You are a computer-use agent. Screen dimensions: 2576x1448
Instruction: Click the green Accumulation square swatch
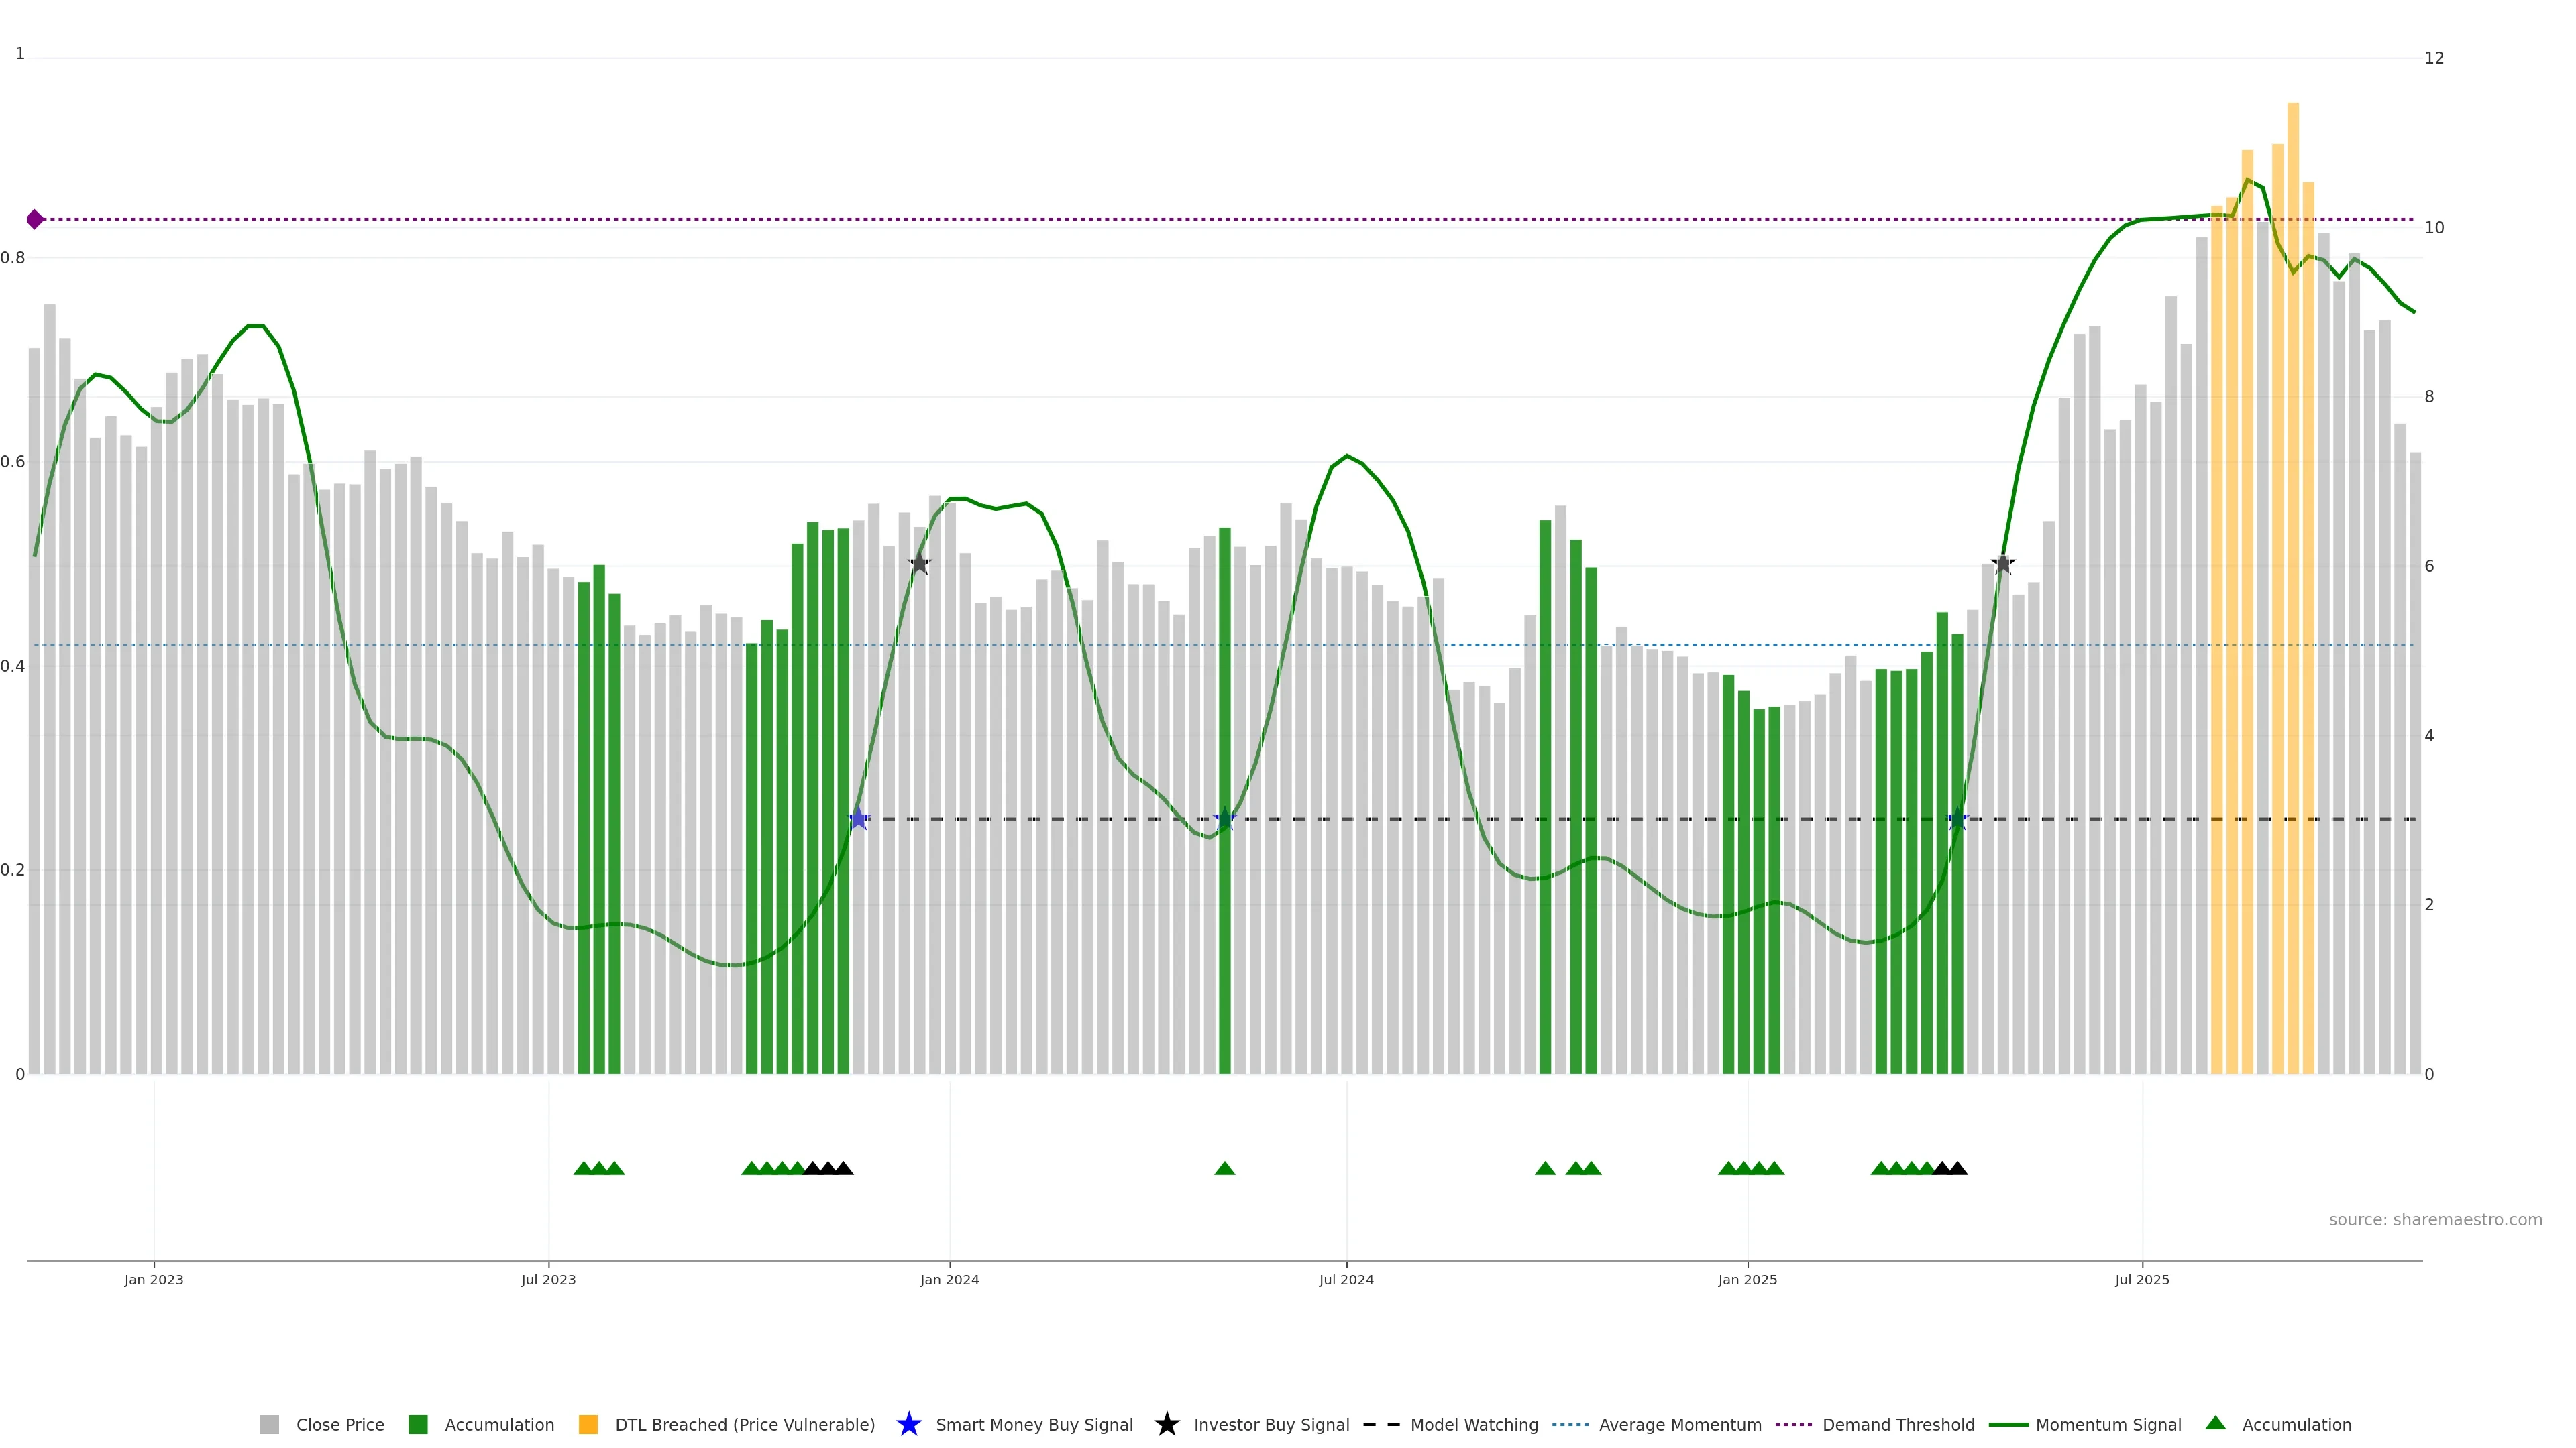(x=418, y=1424)
